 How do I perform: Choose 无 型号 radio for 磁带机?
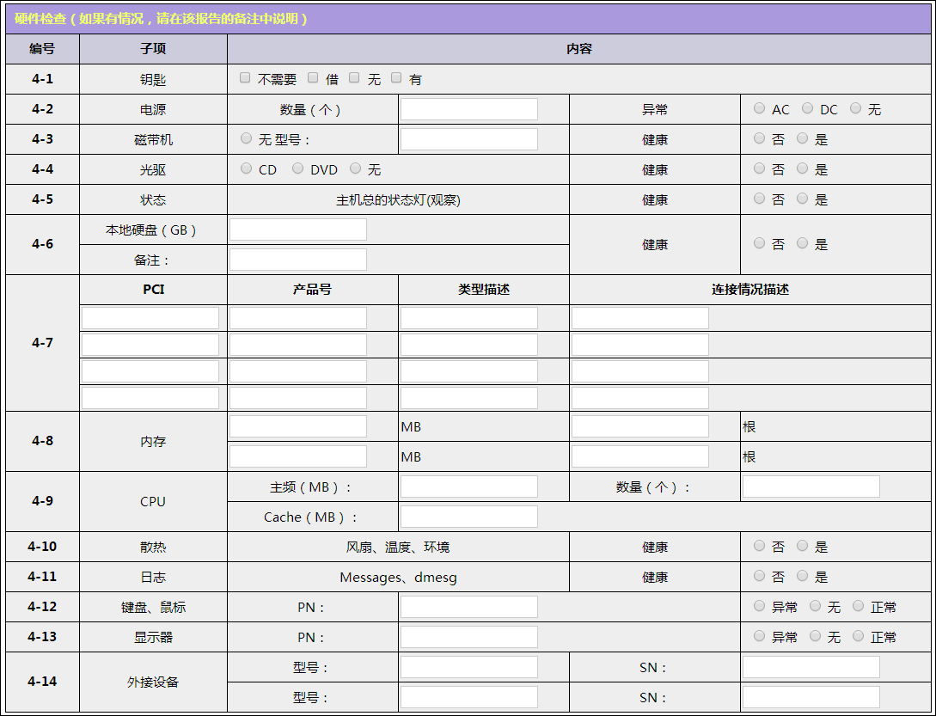[x=246, y=138]
